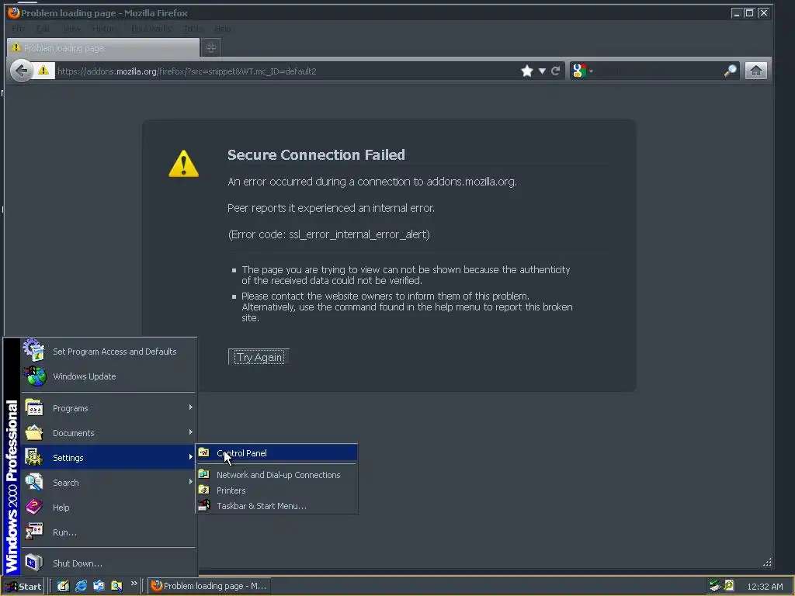This screenshot has width=795, height=596.
Task: Expand the Documents submenu
Action: click(109, 433)
